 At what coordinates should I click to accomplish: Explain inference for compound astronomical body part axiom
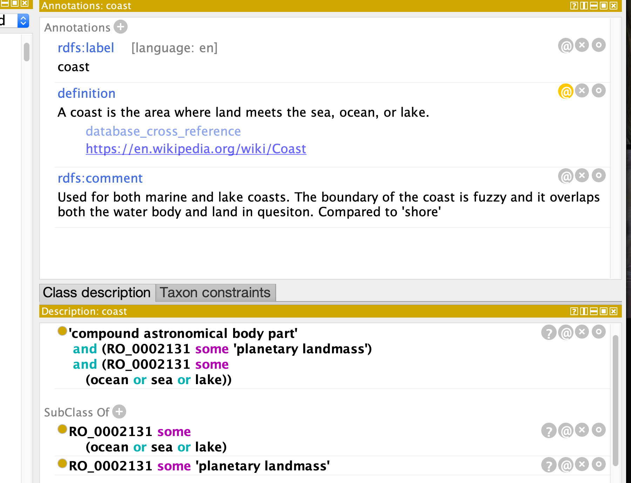[x=549, y=333]
